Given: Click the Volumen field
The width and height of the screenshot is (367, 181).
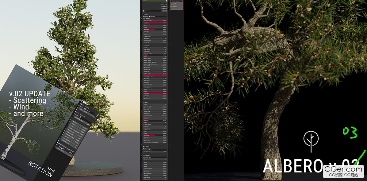Looking at the screenshot, I should (x=155, y=176).
